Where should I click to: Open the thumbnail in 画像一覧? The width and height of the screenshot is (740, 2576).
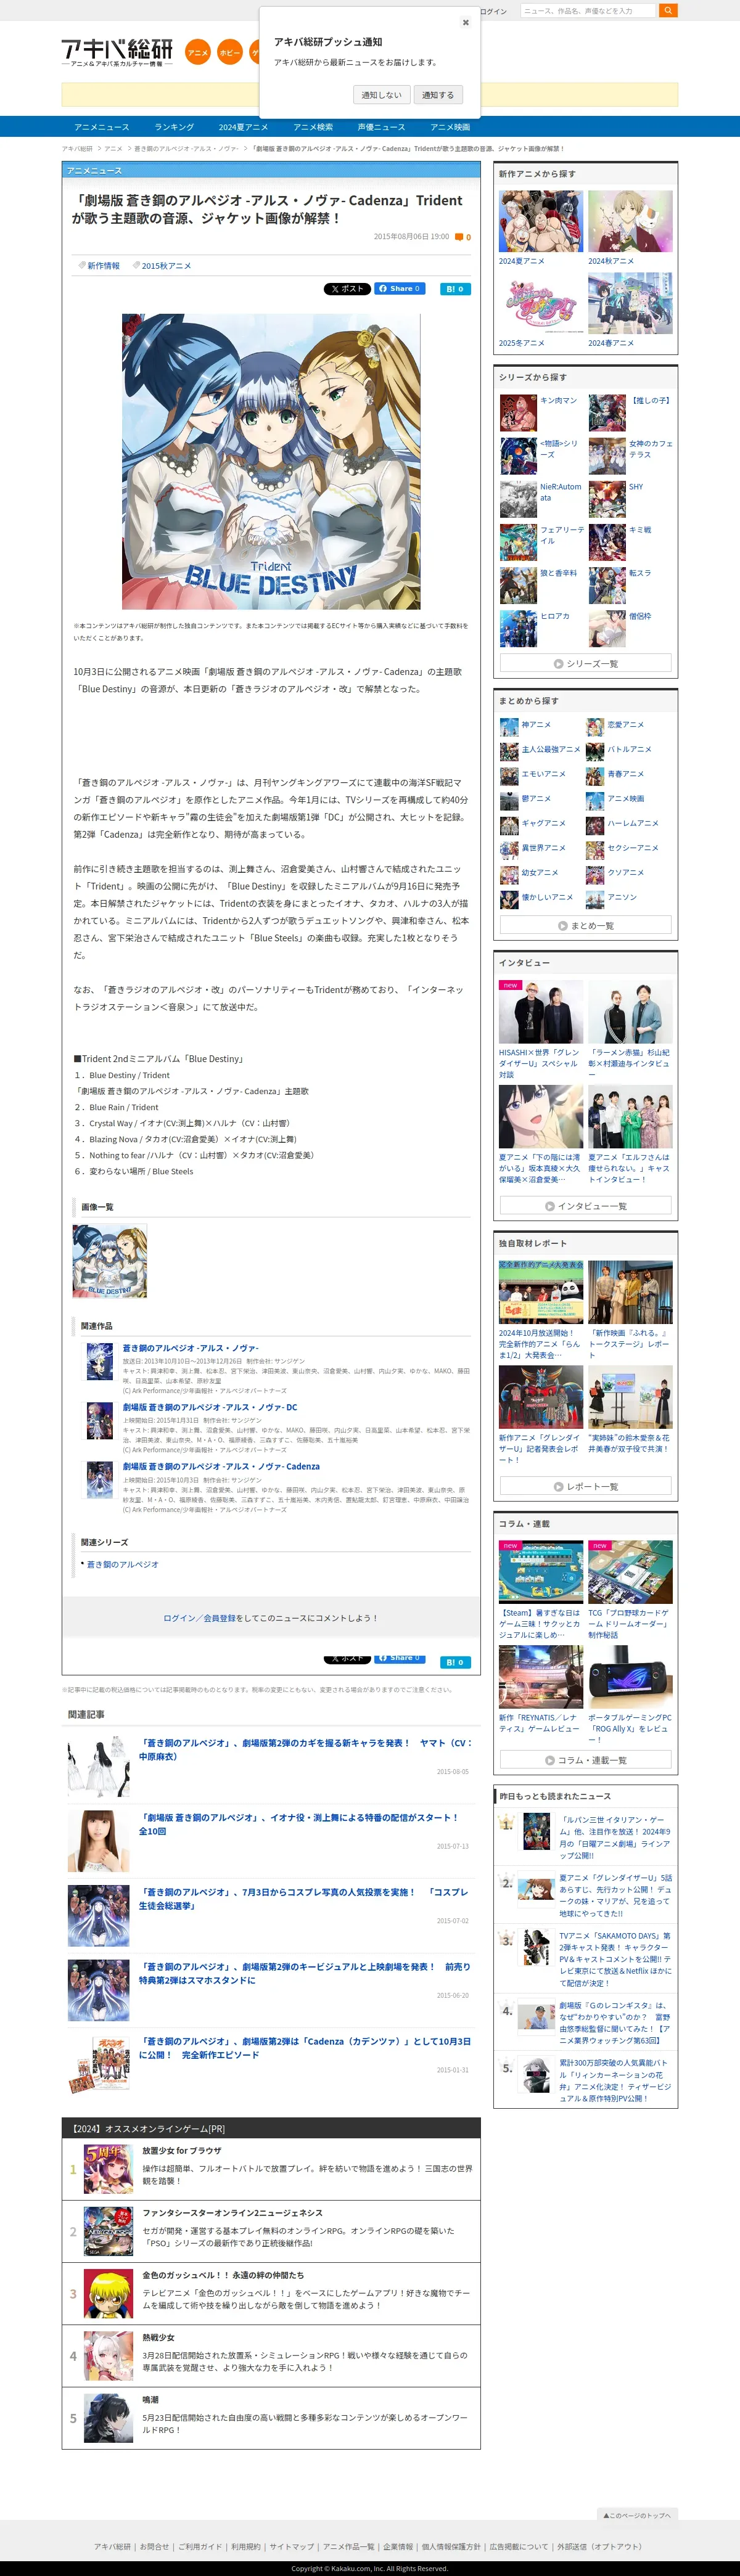(x=110, y=1260)
